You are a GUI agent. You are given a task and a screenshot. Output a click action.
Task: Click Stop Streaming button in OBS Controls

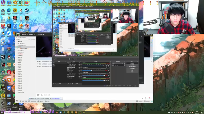[x=132, y=63]
